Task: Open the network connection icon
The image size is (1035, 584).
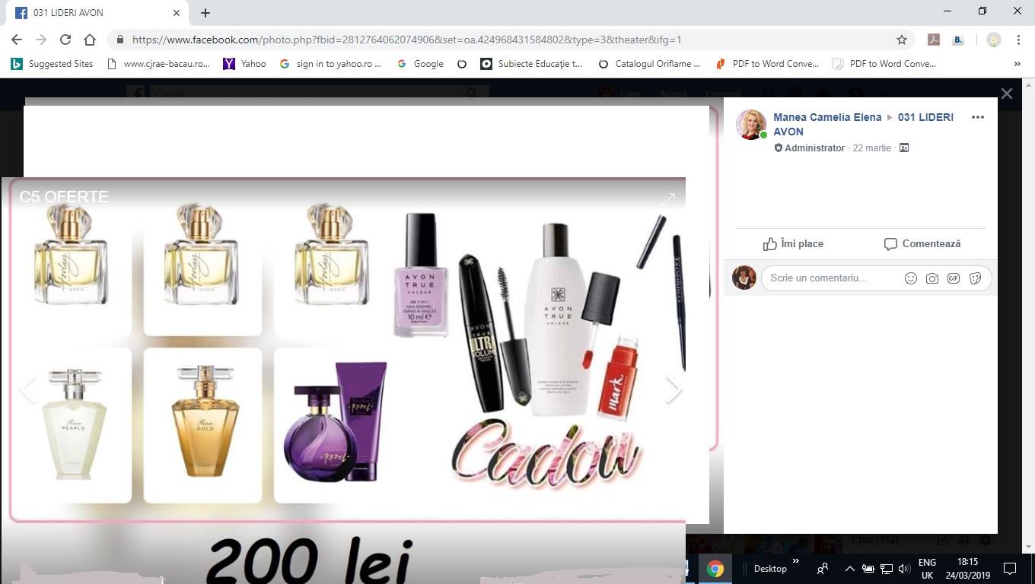Action: pos(886,569)
